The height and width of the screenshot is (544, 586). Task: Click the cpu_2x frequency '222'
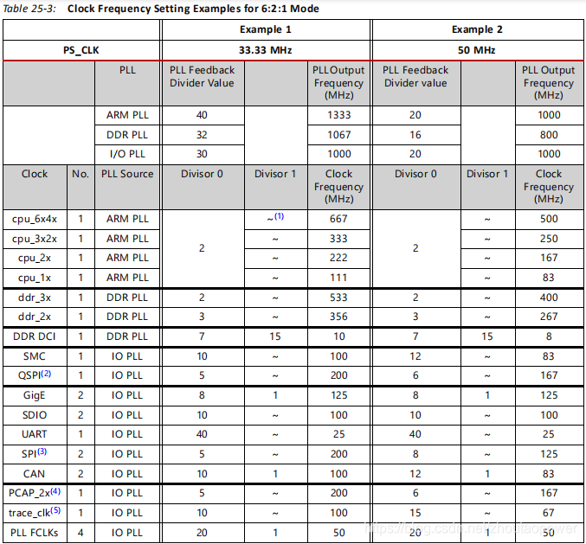point(338,258)
